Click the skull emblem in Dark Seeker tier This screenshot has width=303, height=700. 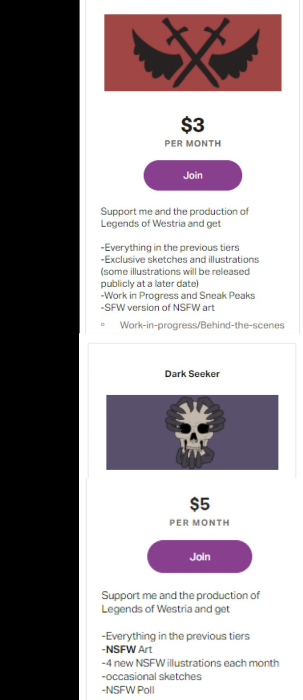(x=195, y=431)
